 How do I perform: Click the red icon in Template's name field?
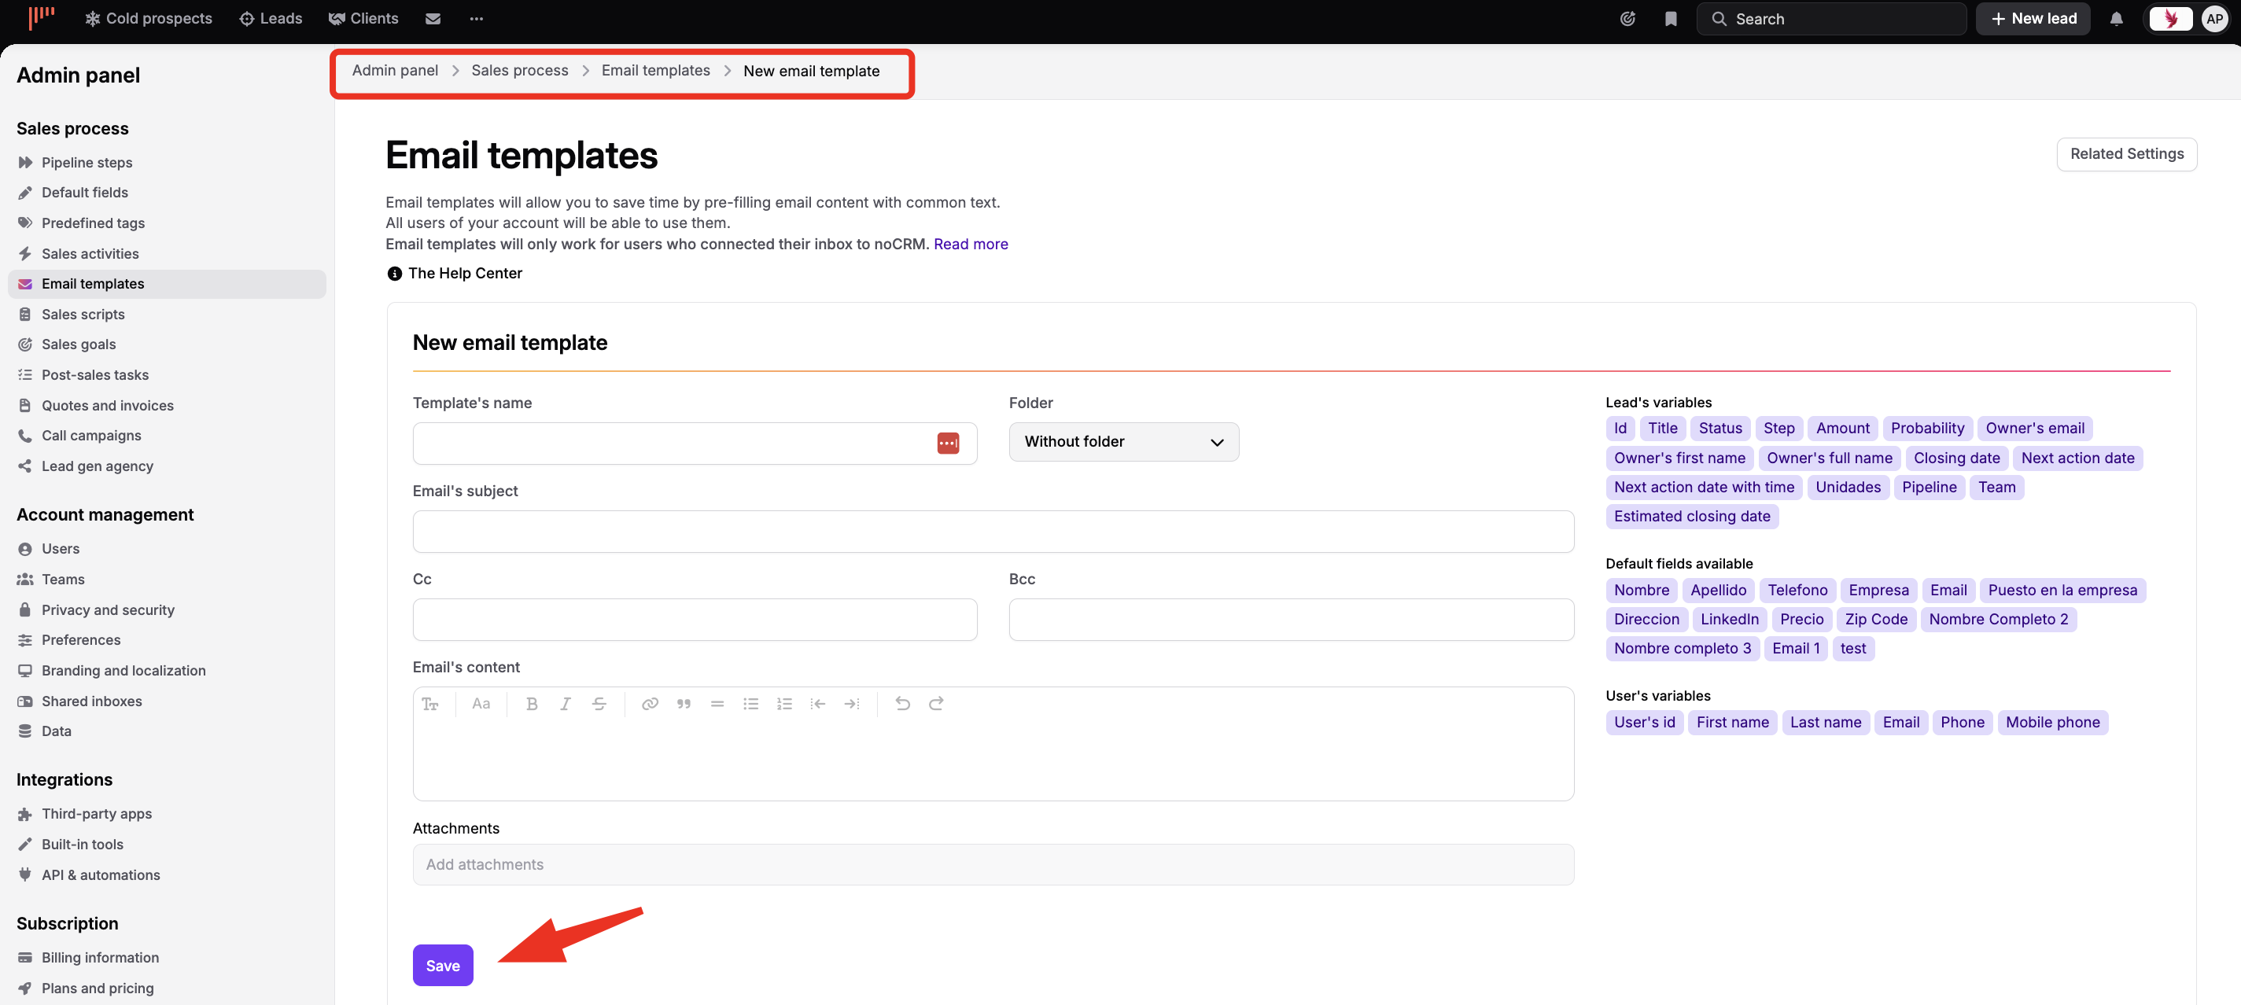[947, 444]
